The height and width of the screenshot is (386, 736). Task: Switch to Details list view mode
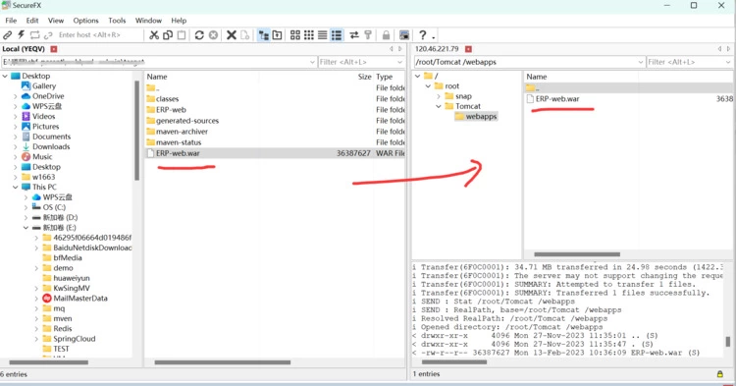pos(336,35)
